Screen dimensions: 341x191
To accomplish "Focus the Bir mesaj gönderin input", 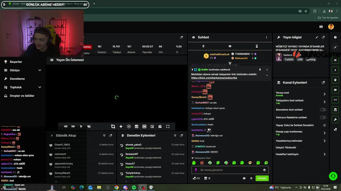I will [x=230, y=170].
